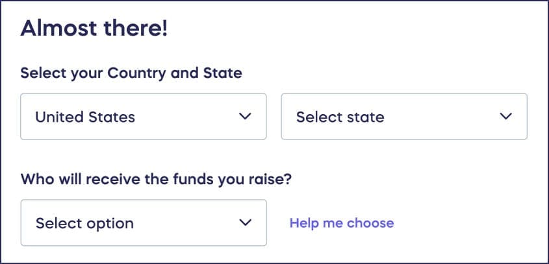Click the Help me choose link
The height and width of the screenshot is (264, 549).
click(342, 223)
